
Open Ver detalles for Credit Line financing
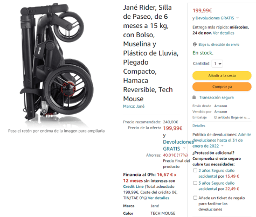(158, 198)
